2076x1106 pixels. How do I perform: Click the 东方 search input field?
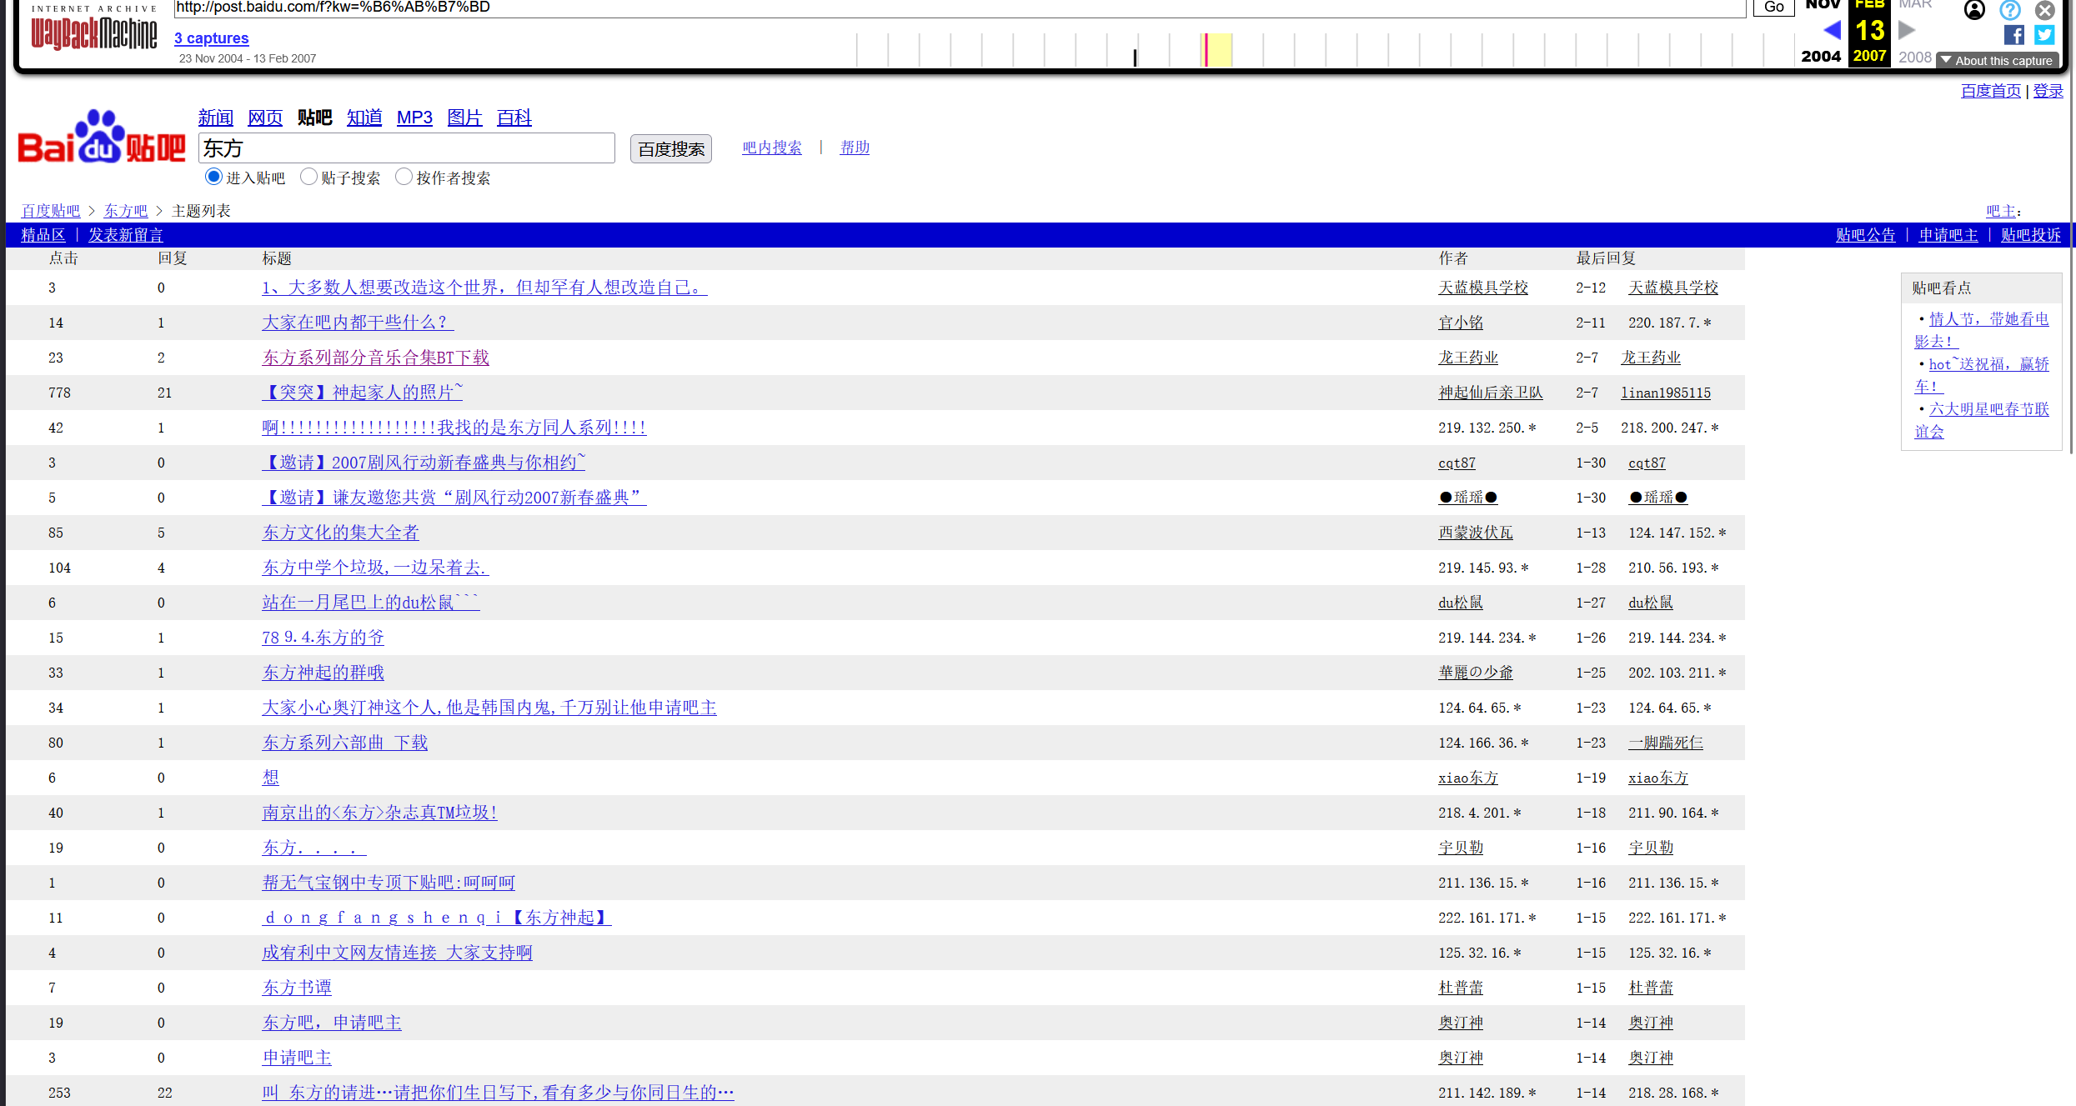pos(406,148)
